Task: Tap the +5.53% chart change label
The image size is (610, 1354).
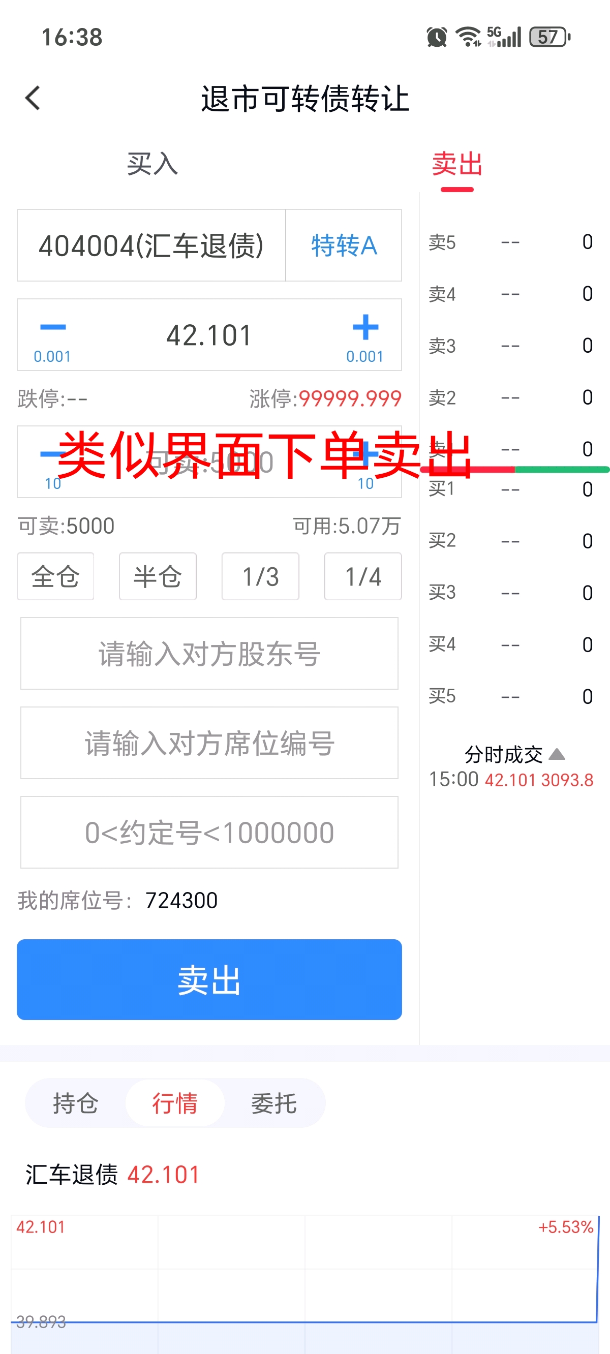Action: [x=566, y=1227]
